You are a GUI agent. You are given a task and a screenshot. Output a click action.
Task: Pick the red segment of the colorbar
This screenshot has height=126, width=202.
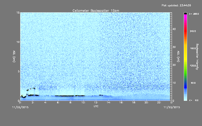click(185, 31)
